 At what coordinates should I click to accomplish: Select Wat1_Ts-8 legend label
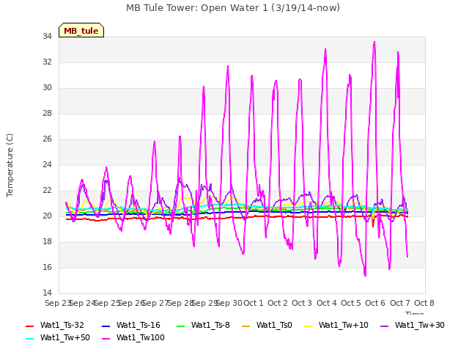[x=210, y=325]
